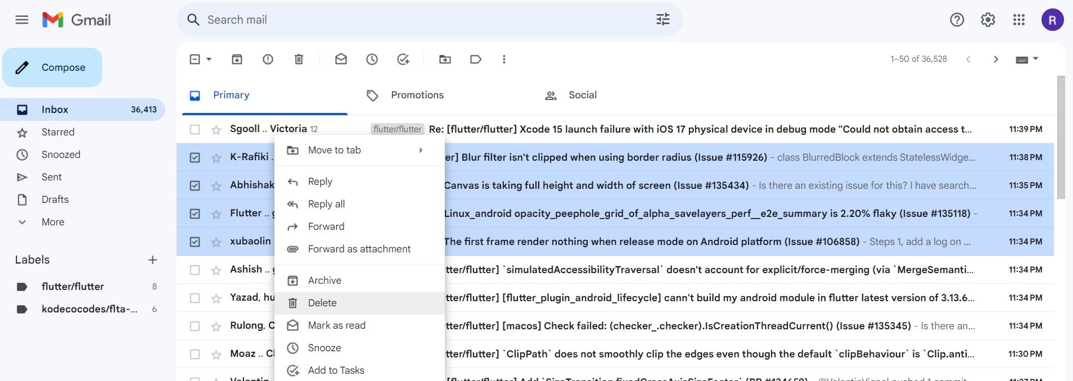Click the Gmail logo
This screenshot has width=1073, height=381.
pyautogui.click(x=76, y=20)
